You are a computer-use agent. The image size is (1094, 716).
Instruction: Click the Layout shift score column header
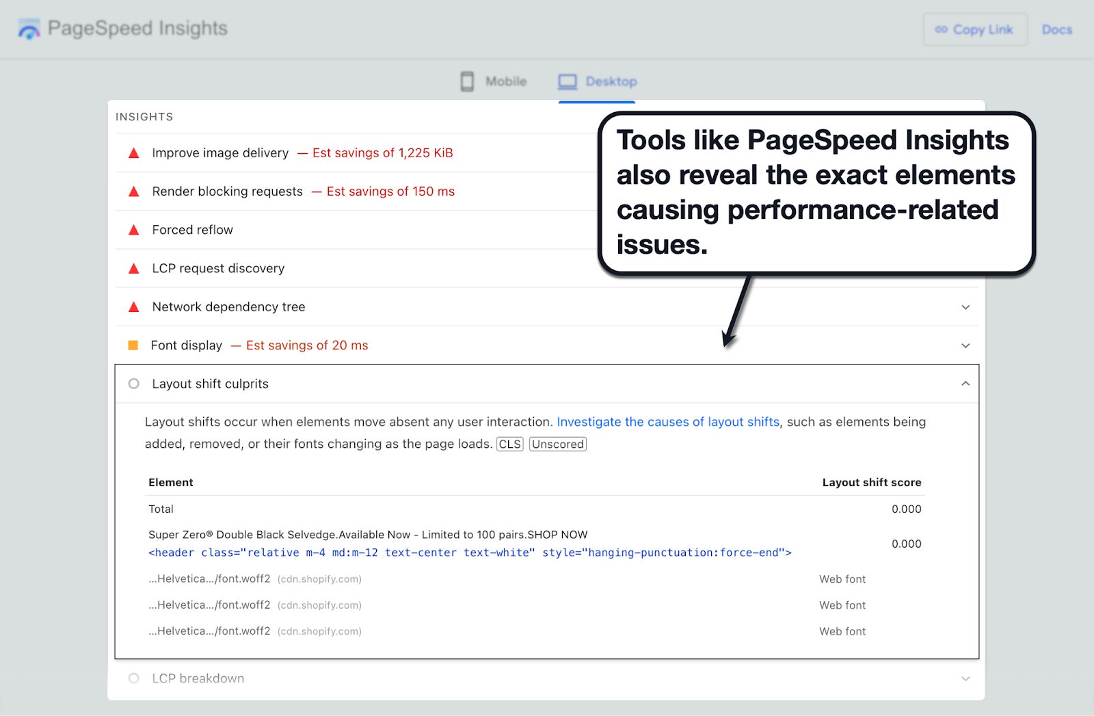coord(872,483)
